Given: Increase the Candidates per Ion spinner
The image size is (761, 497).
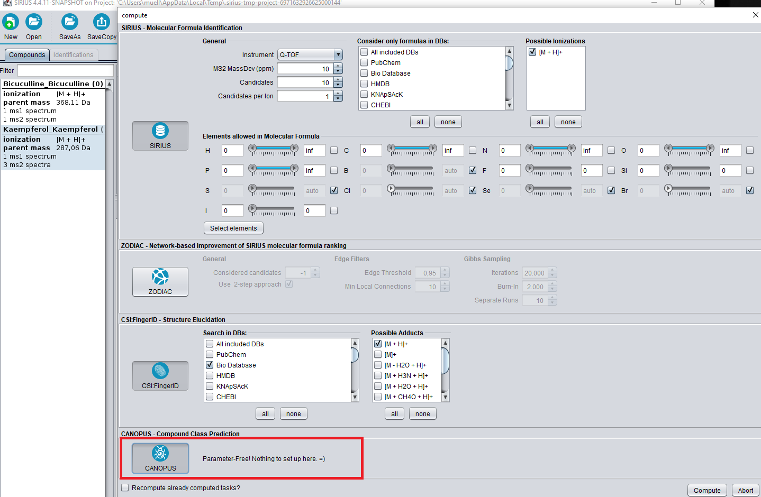Looking at the screenshot, I should pyautogui.click(x=338, y=94).
